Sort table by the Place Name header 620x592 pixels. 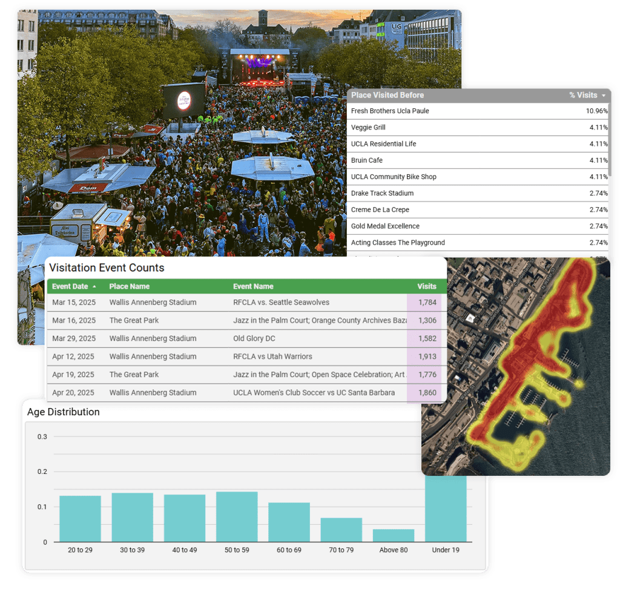pyautogui.click(x=129, y=286)
